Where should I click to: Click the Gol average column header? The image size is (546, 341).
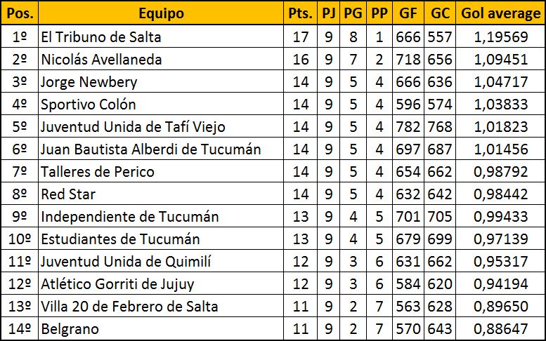tap(501, 13)
